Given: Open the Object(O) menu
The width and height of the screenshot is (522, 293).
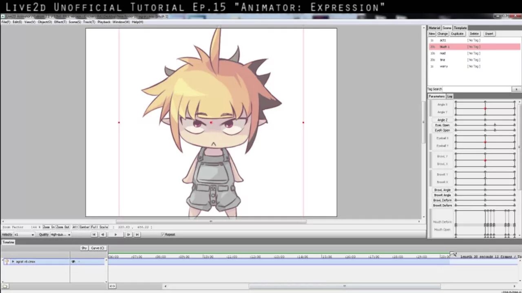Looking at the screenshot, I should tap(45, 22).
